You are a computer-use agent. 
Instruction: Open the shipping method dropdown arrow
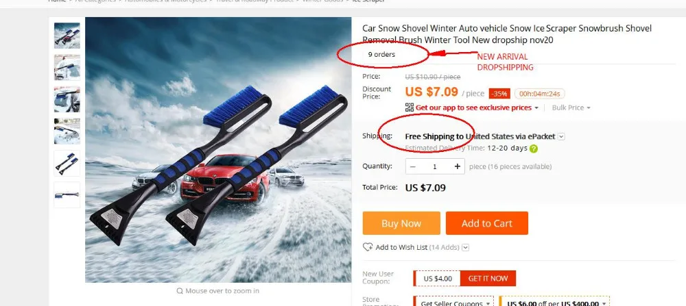[561, 137]
